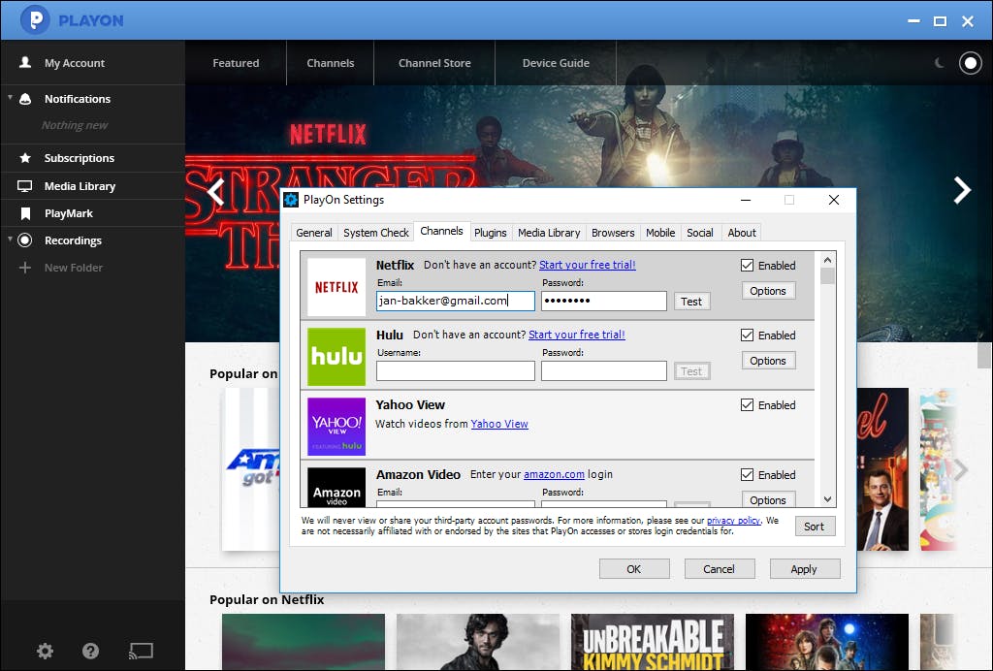
Task: Click the OK button
Action: click(x=634, y=569)
